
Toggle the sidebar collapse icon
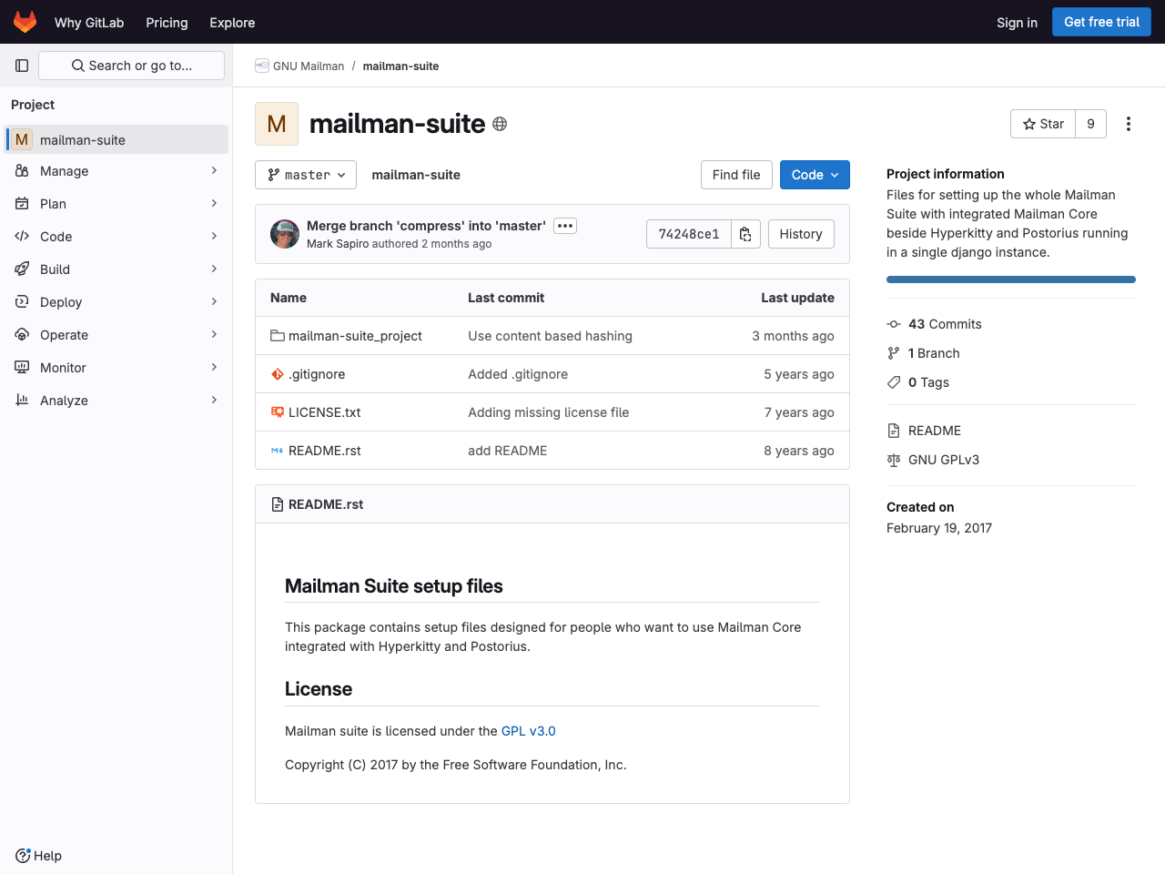22,66
